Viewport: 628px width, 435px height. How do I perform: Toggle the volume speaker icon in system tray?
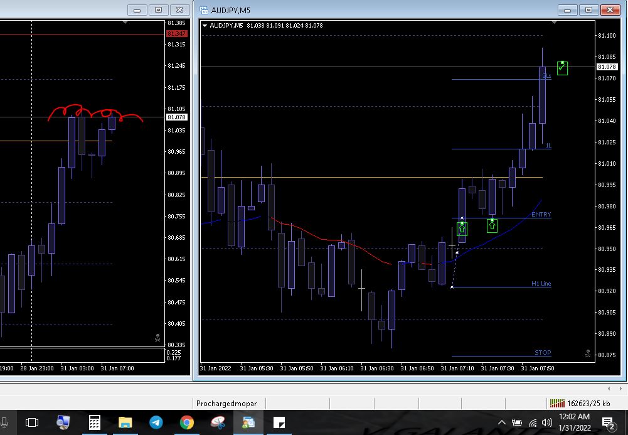546,422
